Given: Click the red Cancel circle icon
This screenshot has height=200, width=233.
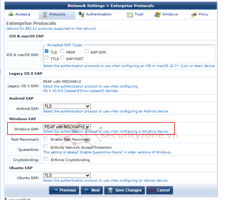Looking at the screenshot, I should pos(152,190).
